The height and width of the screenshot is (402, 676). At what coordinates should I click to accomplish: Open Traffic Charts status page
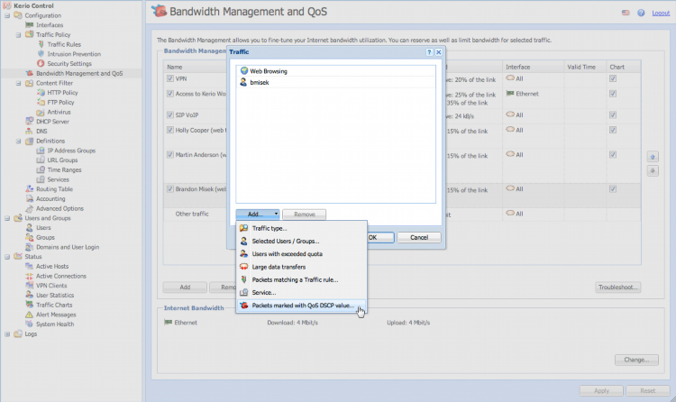click(54, 305)
